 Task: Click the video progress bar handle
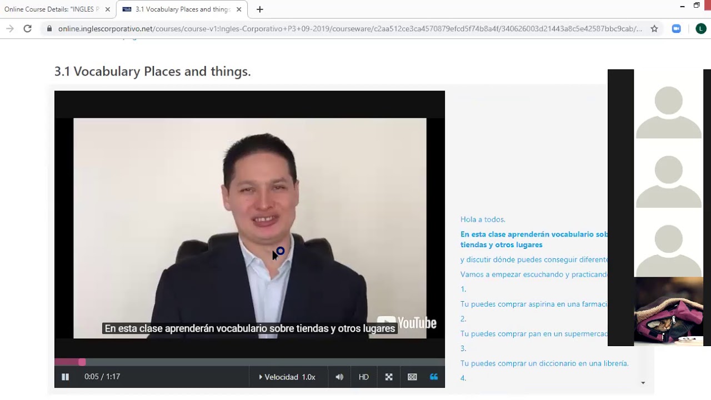(x=82, y=362)
